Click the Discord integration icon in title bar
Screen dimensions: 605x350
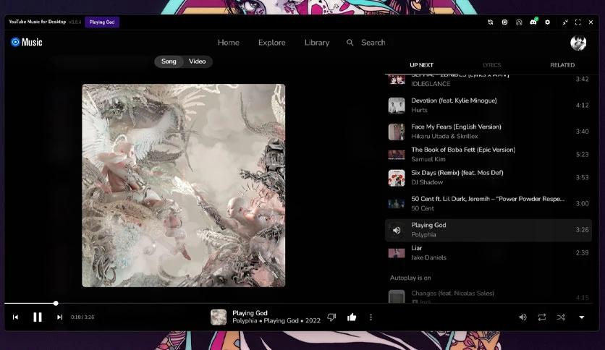coord(533,22)
